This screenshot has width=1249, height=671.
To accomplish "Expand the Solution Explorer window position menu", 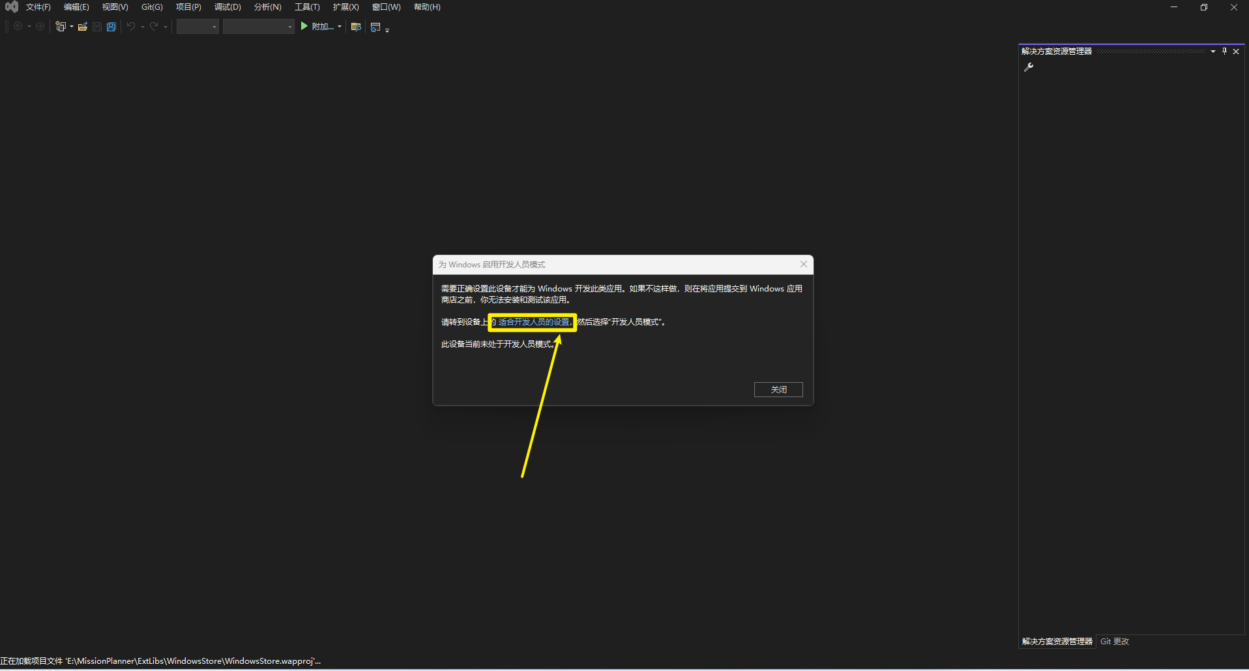I will tap(1213, 52).
